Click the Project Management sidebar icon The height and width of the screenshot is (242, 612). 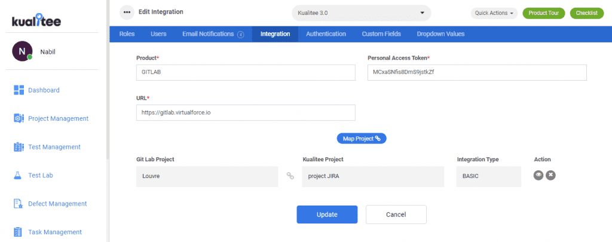pos(19,118)
